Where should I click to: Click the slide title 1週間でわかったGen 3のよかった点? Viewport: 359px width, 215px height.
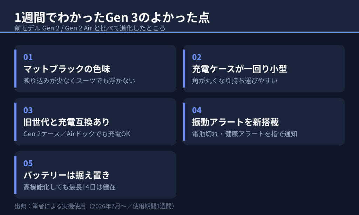pos(112,18)
